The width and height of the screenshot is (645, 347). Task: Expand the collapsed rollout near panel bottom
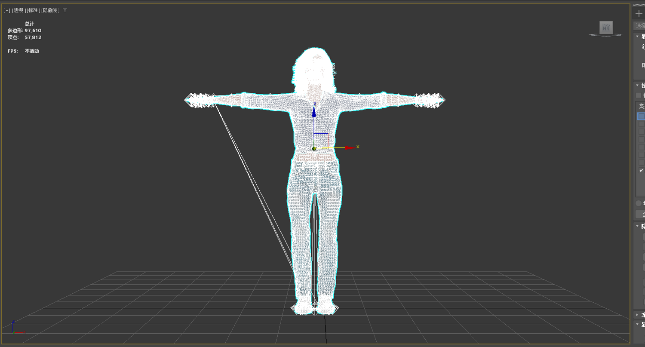click(x=637, y=314)
